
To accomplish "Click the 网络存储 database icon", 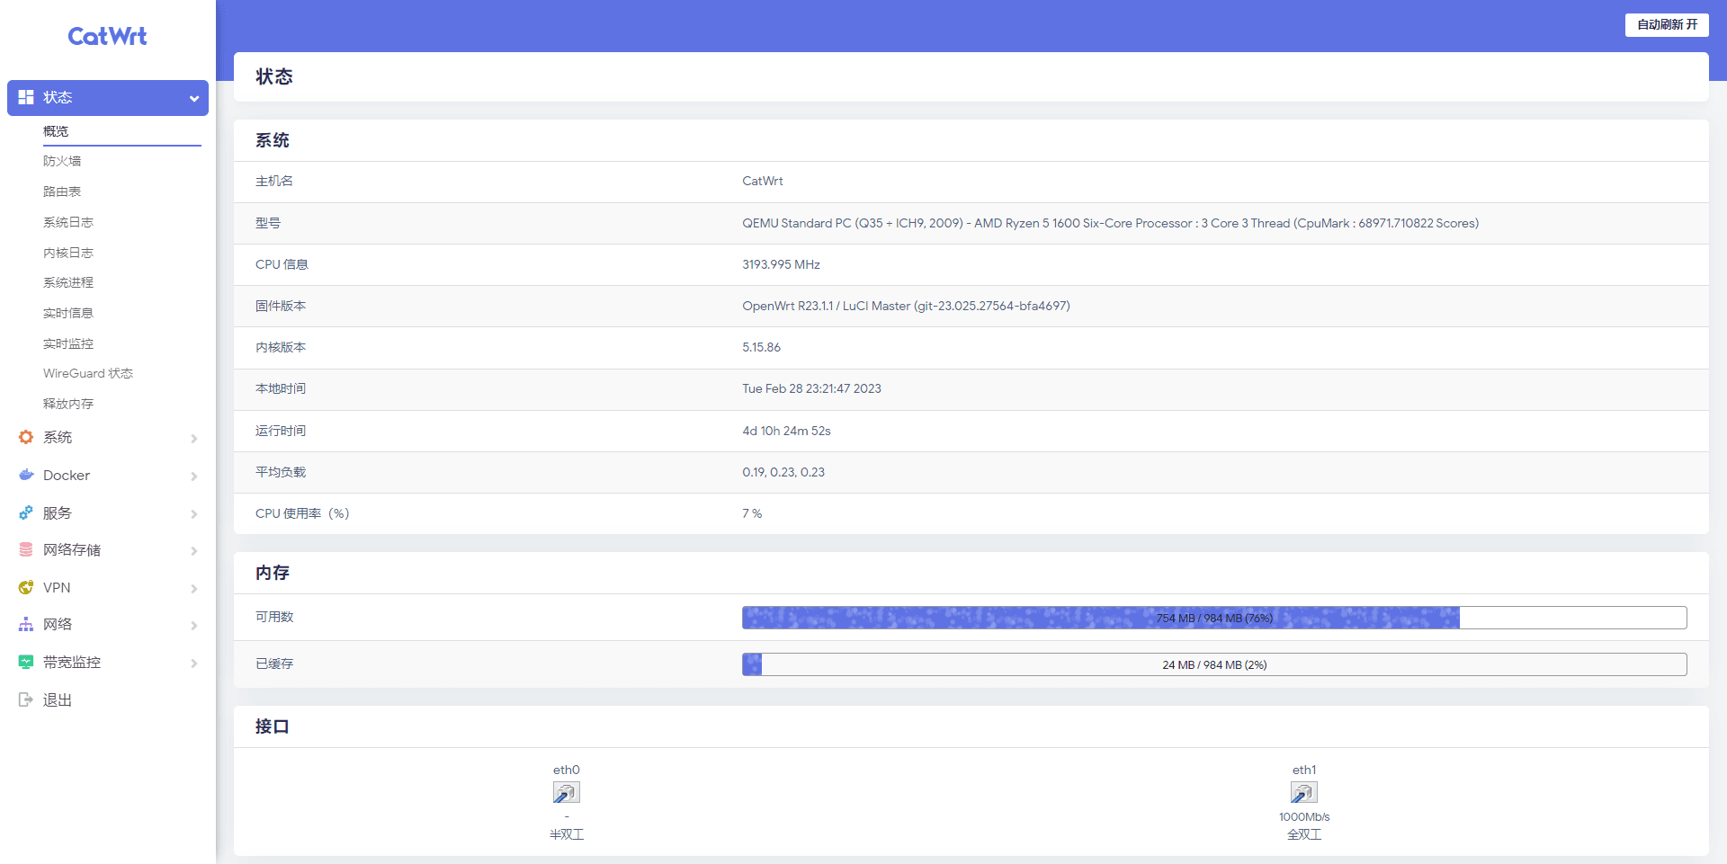I will (26, 549).
